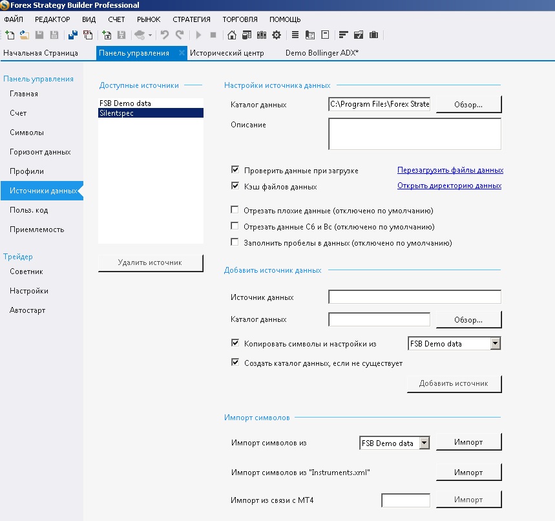The height and width of the screenshot is (521, 555).
Task: Toggle Создать каталог данных checkbox
Action: click(235, 363)
